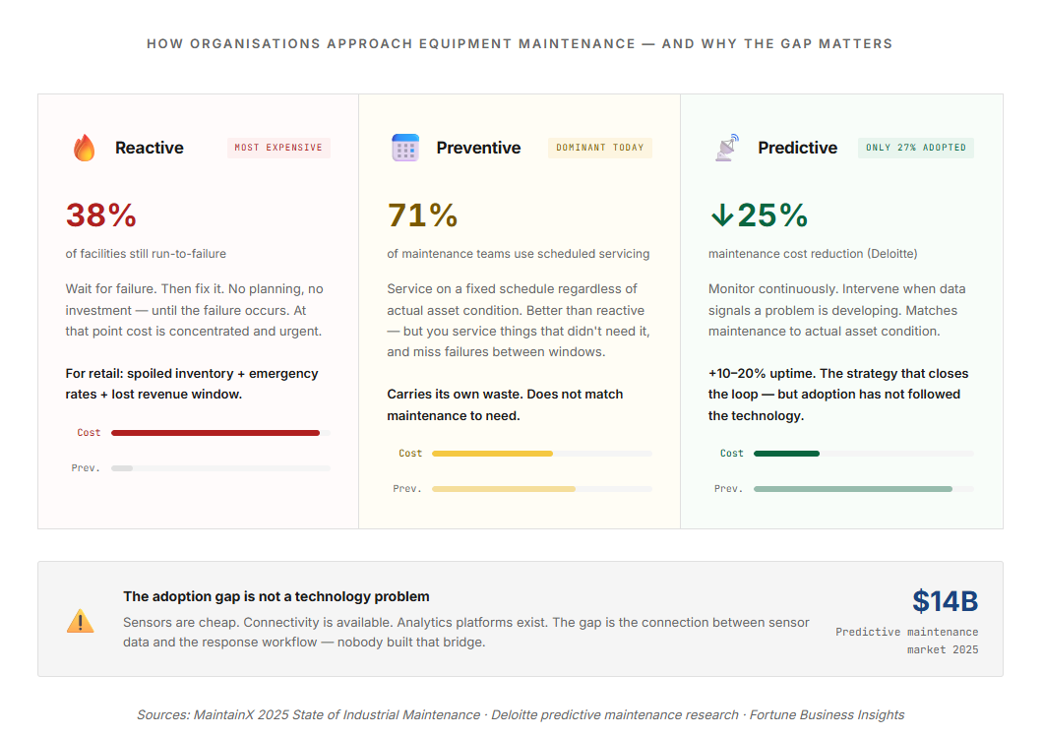The image size is (1043, 736).
Task: Click the adoption gap headline text
Action: pos(276,596)
